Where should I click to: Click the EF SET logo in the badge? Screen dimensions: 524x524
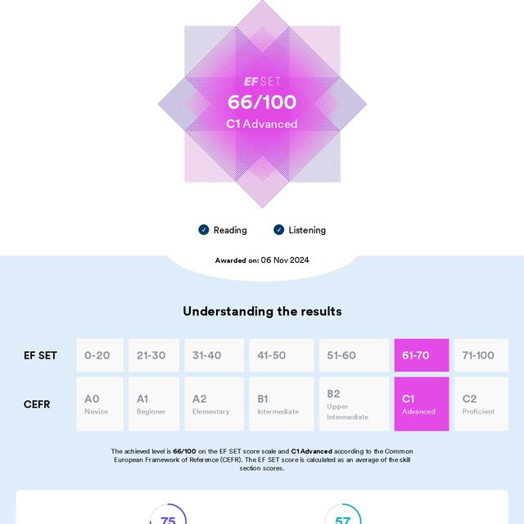click(x=262, y=82)
